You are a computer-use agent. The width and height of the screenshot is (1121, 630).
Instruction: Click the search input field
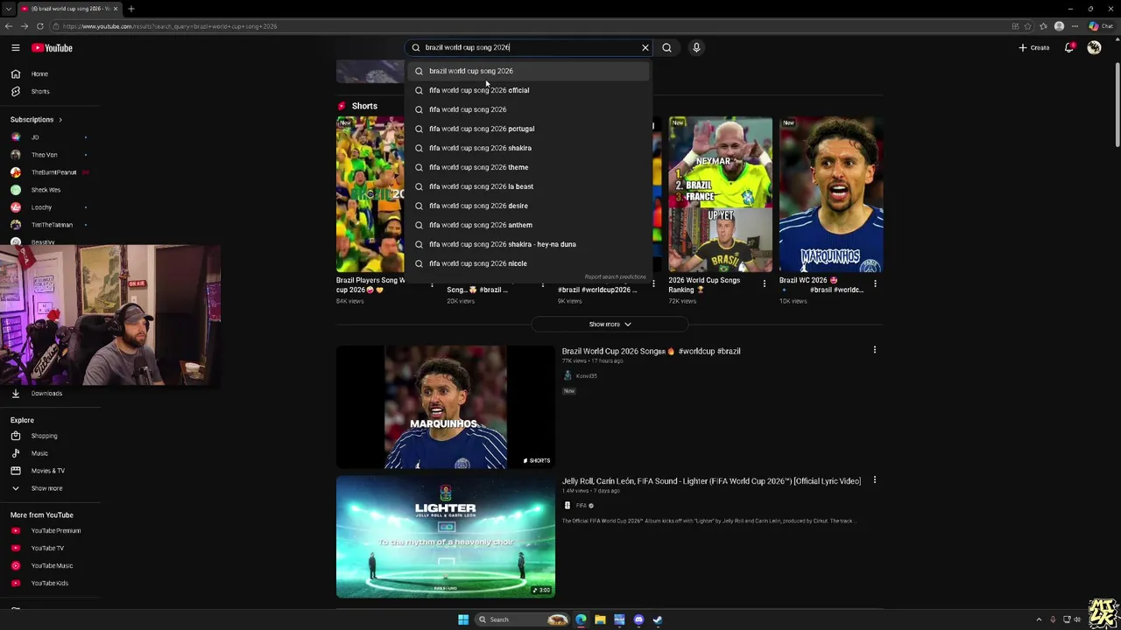[x=530, y=48]
